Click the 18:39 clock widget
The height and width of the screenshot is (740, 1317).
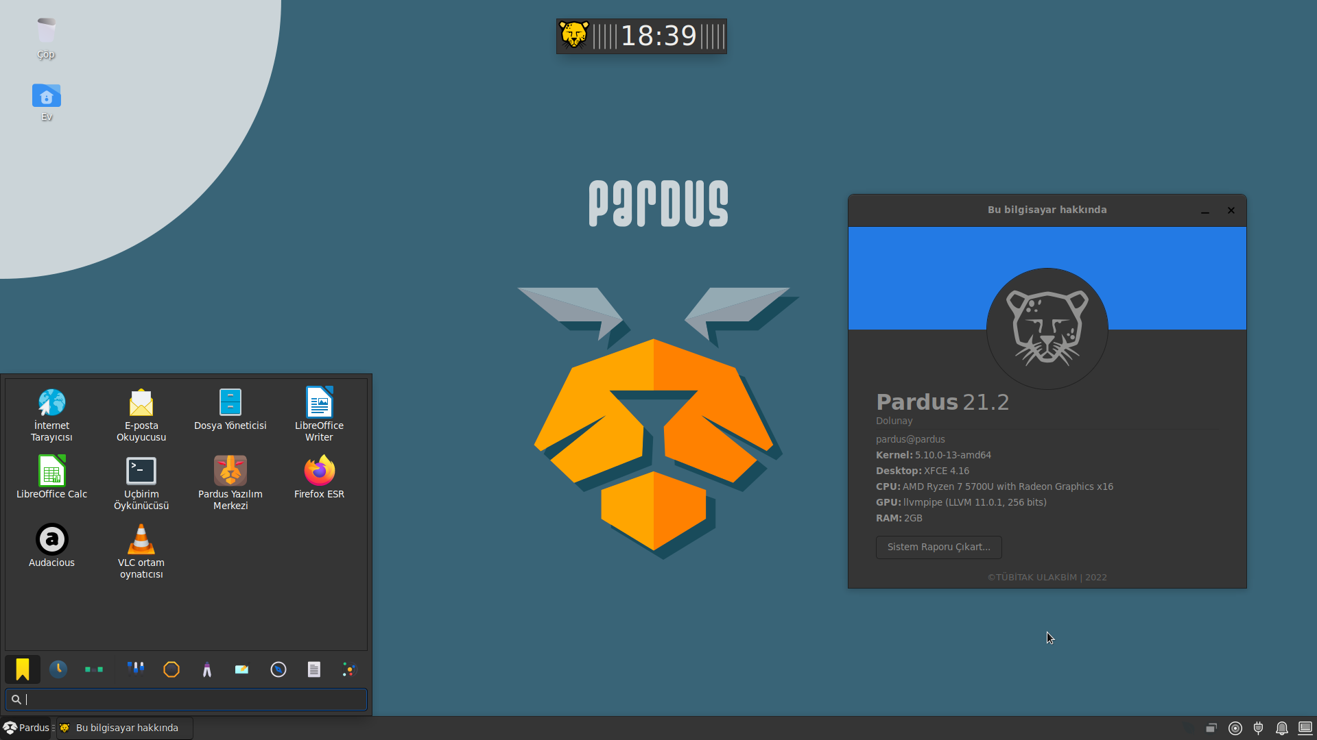[658, 36]
